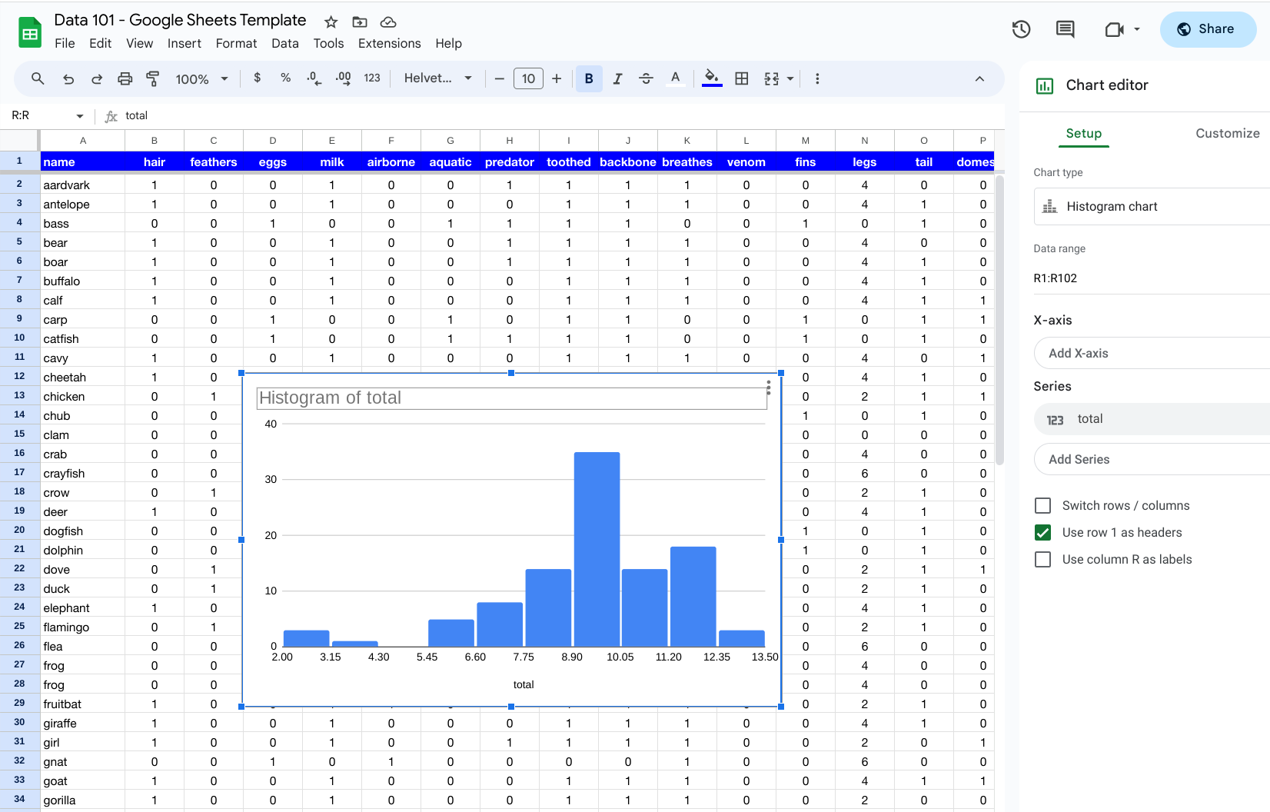Click the Share button

tap(1207, 29)
